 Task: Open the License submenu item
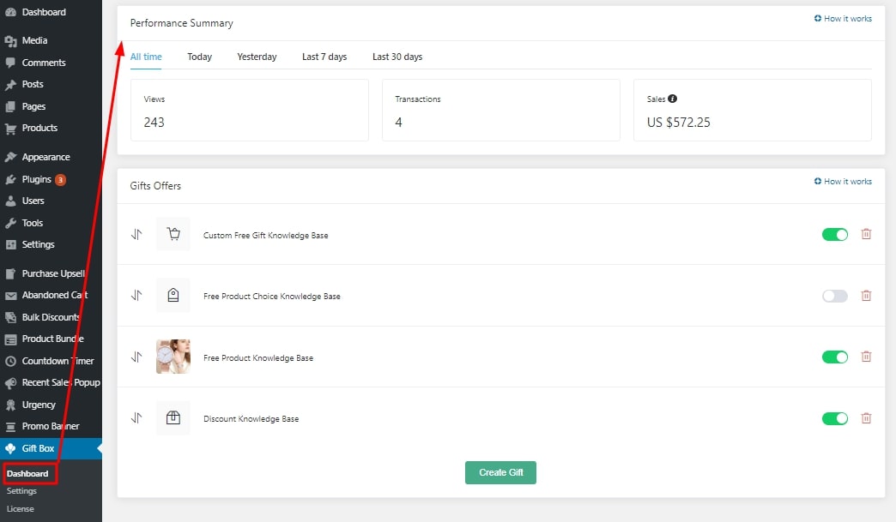(x=21, y=509)
